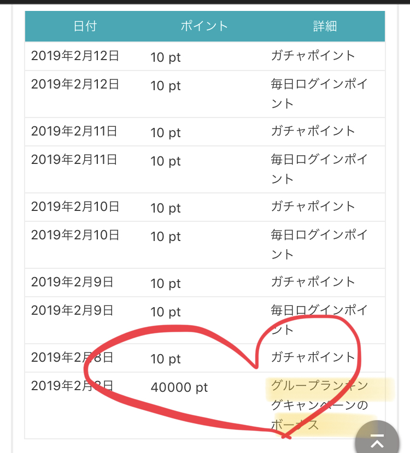Click 10 pt in 2月11日 毎日ログインポイント row
The width and height of the screenshot is (410, 453).
[x=166, y=161]
